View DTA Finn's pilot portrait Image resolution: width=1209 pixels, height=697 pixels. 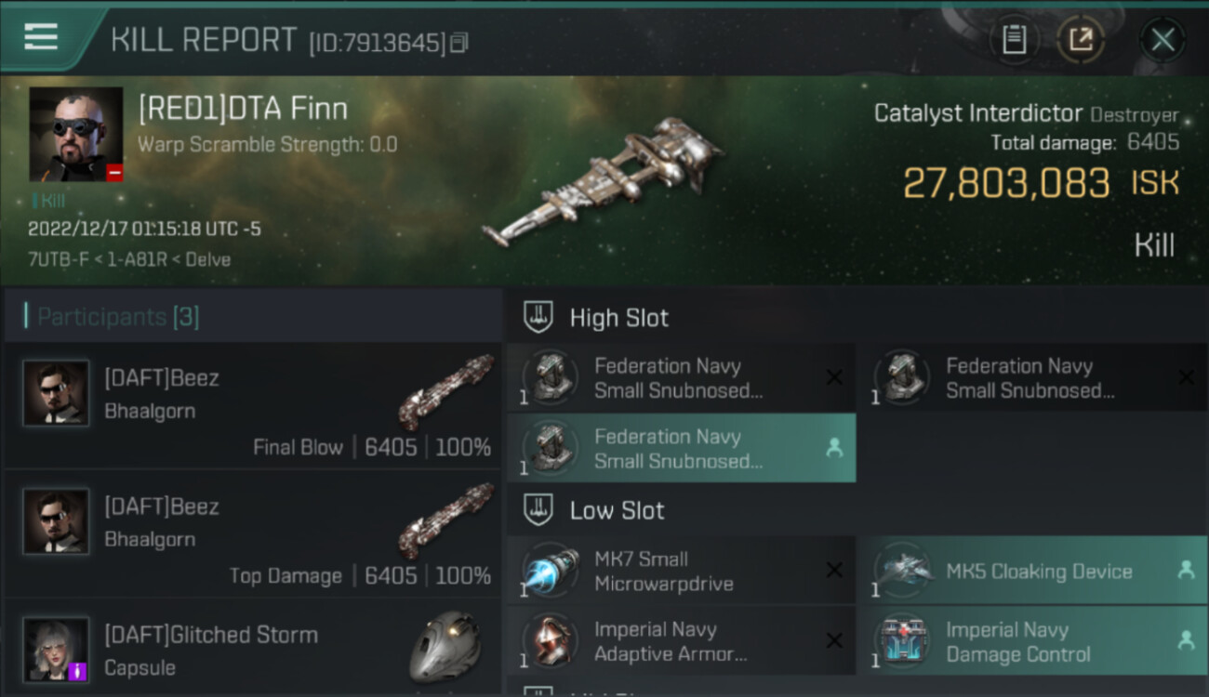click(76, 135)
